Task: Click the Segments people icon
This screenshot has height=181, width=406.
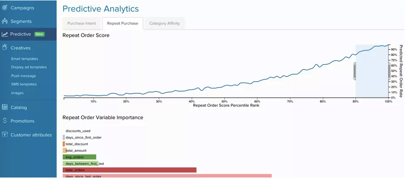Action: tap(5, 21)
